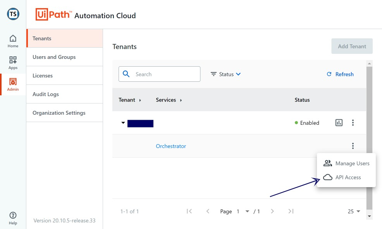Click the people icon beside Manage Users
The image size is (382, 229).
(x=328, y=163)
